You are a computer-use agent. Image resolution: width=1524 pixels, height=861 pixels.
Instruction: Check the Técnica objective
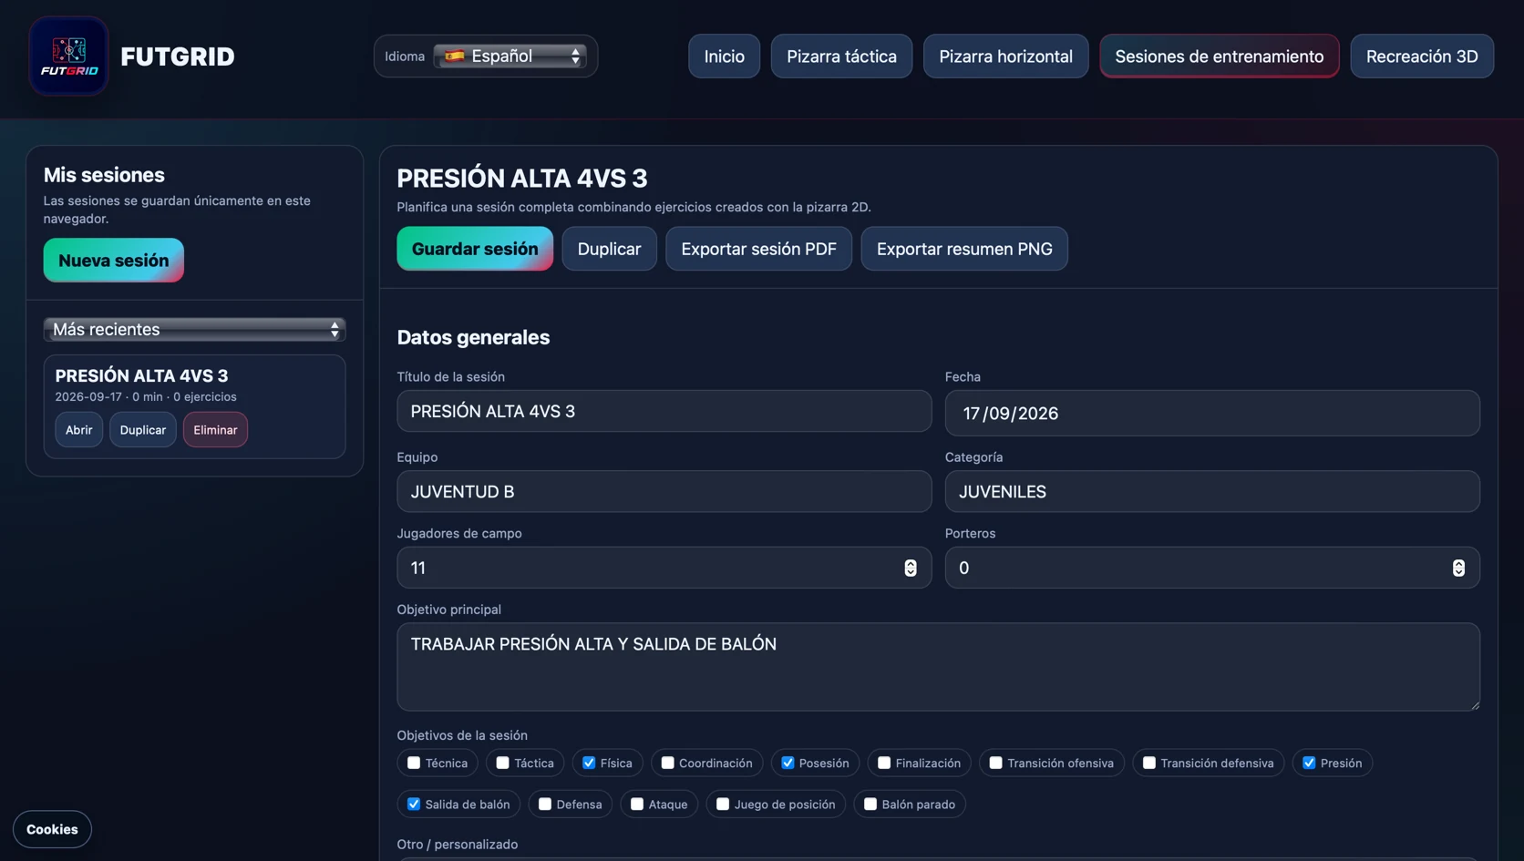(x=414, y=764)
